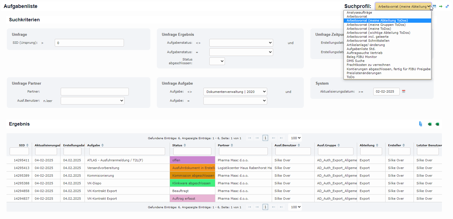453x219 pixels.
Task: Open the Dokumentenverwaltung | 2020 Aufgabe dropdown
Action: tap(235, 92)
